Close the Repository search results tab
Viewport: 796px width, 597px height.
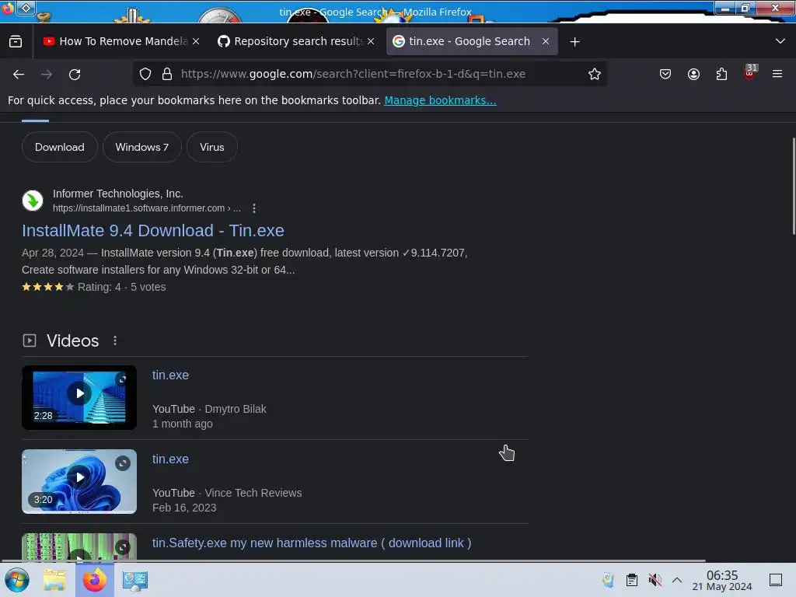[371, 41]
